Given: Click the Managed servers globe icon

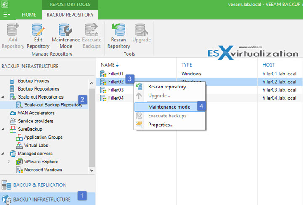Looking at the screenshot, I should tap(13, 154).
